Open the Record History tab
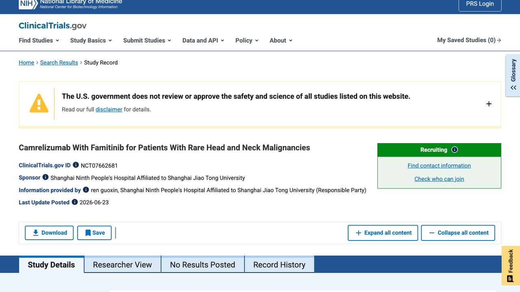Screen dimensions: 520x292 tap(279, 265)
